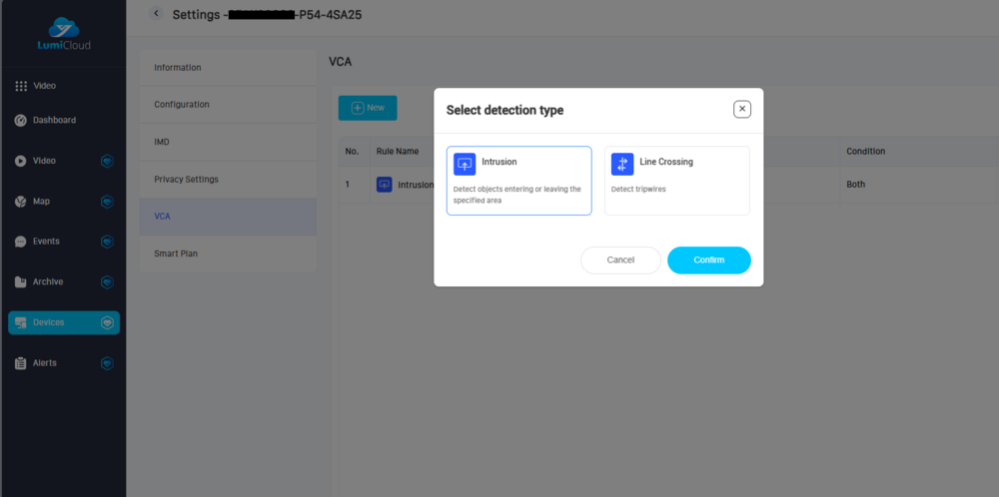Open Dashboard from the sidebar
Screen dimensions: 999x497
tap(54, 121)
